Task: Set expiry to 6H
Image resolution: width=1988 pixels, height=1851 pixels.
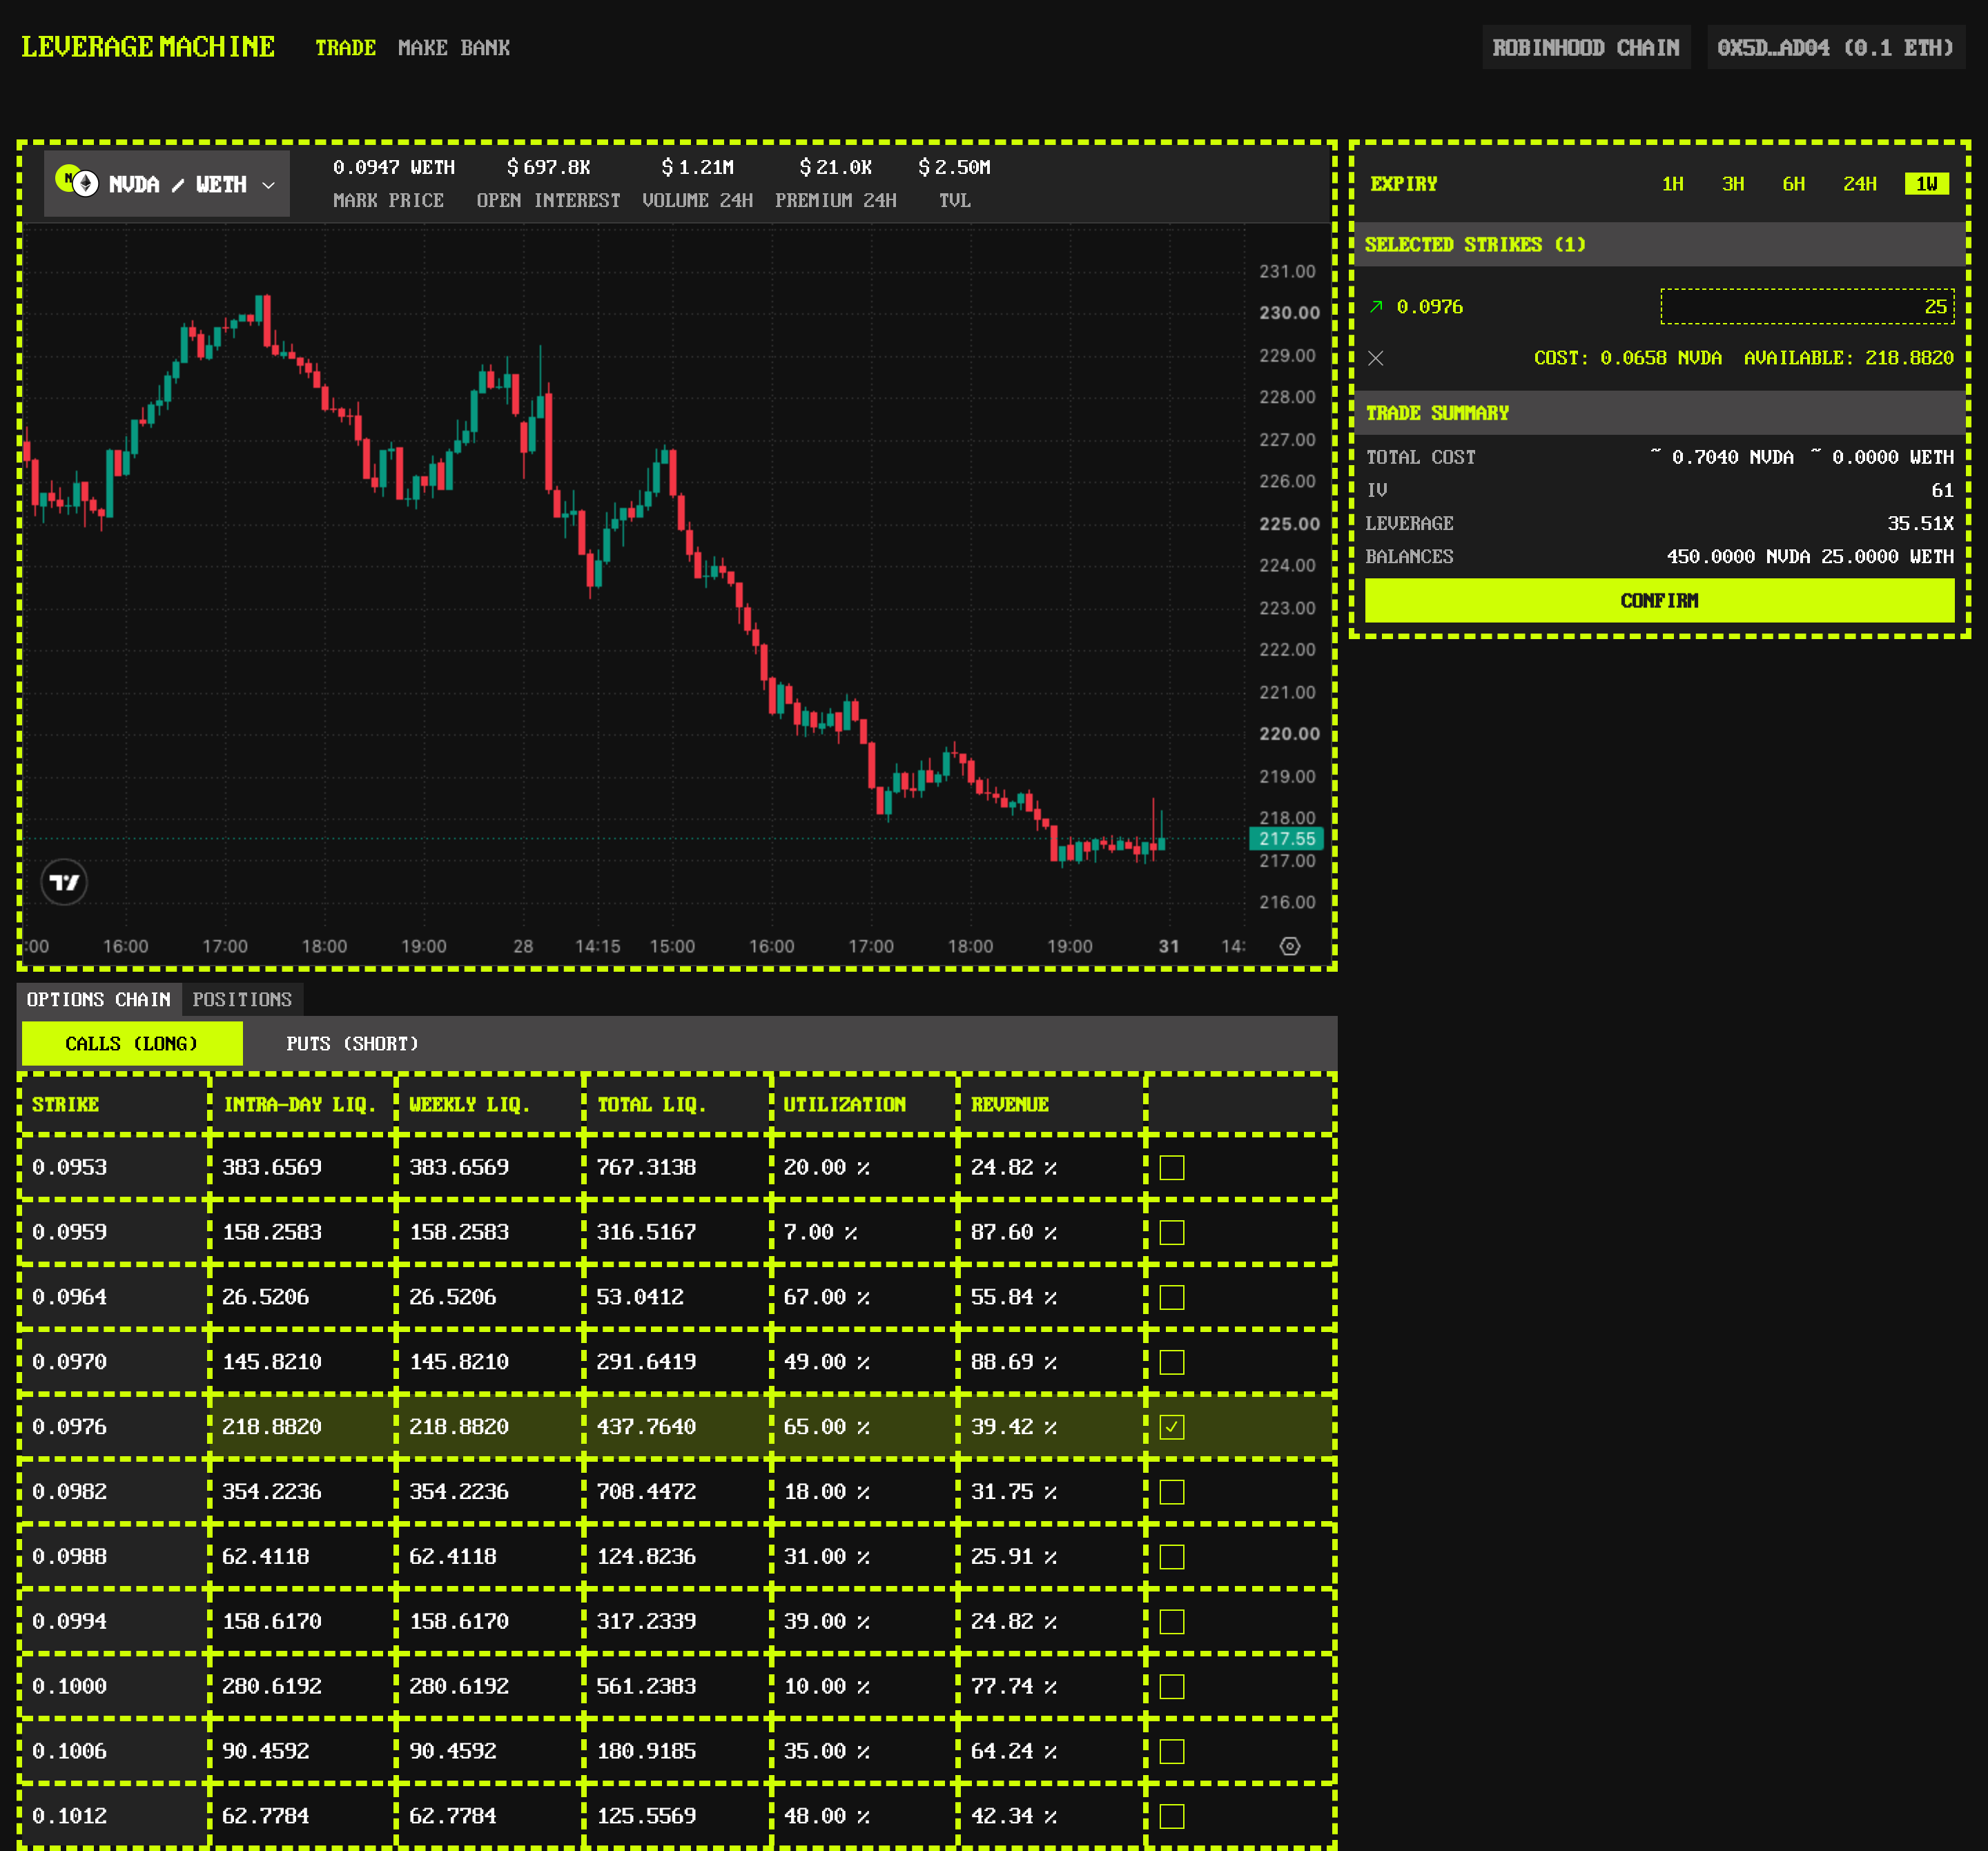Action: point(1794,184)
